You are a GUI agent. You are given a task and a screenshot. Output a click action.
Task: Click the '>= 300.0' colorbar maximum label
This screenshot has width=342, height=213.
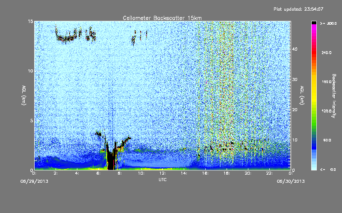[x=328, y=23]
